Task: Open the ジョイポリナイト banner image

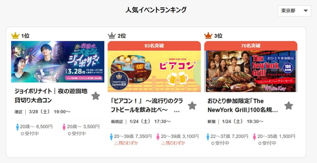Action: pos(58,62)
